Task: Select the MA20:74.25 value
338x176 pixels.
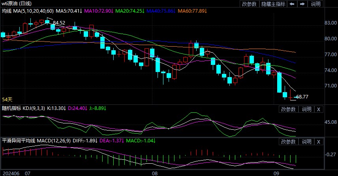Action: point(130,11)
